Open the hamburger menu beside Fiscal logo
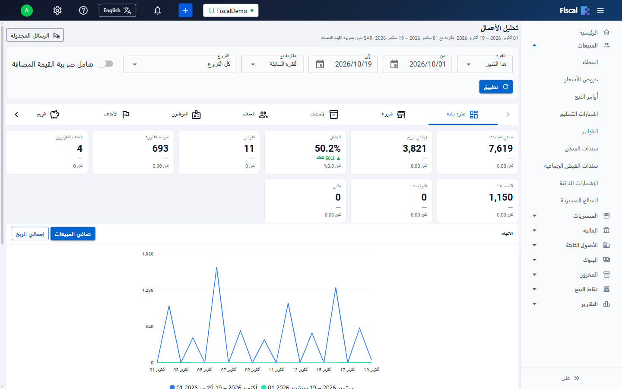Image resolution: width=622 pixels, height=389 pixels. pos(600,10)
